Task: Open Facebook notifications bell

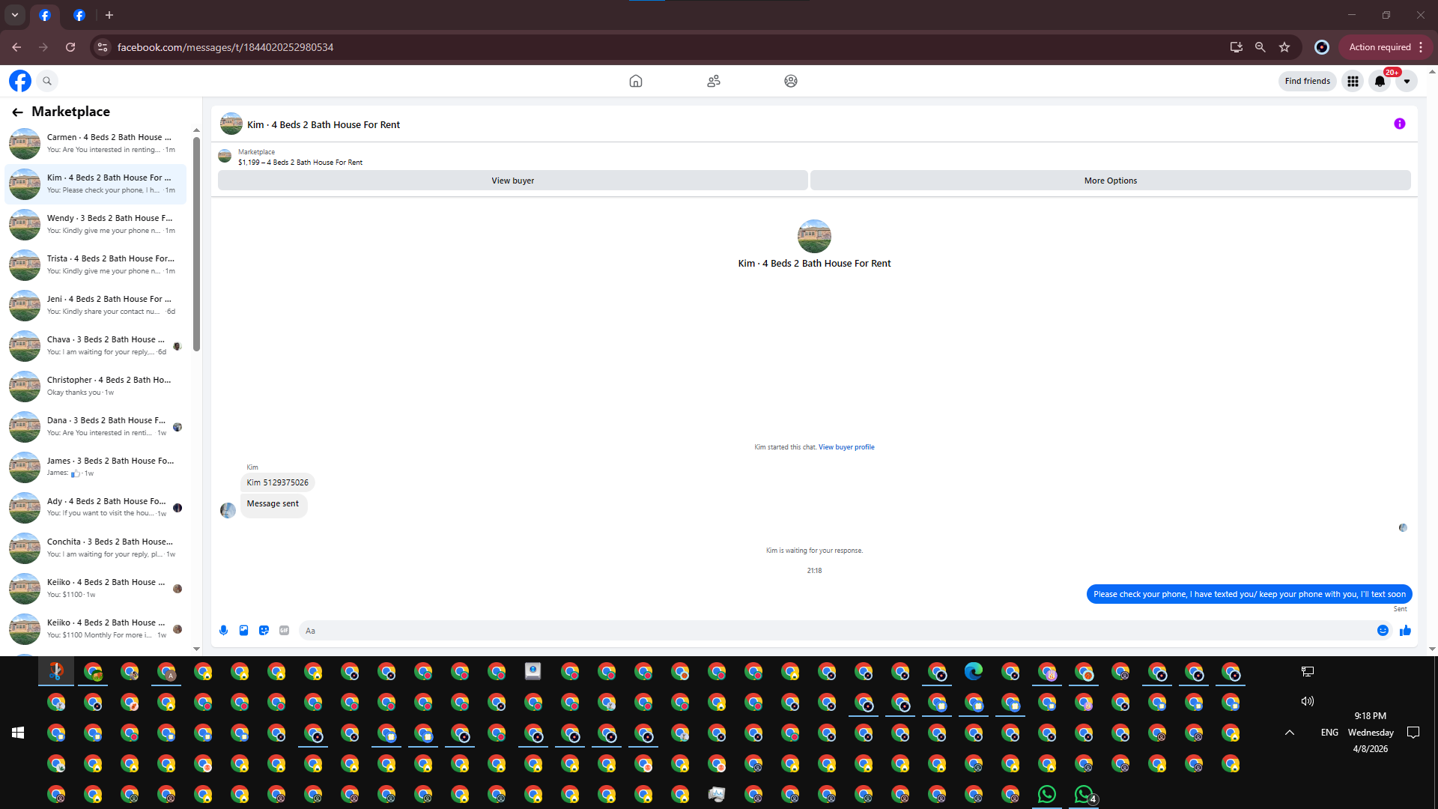Action: 1380,81
